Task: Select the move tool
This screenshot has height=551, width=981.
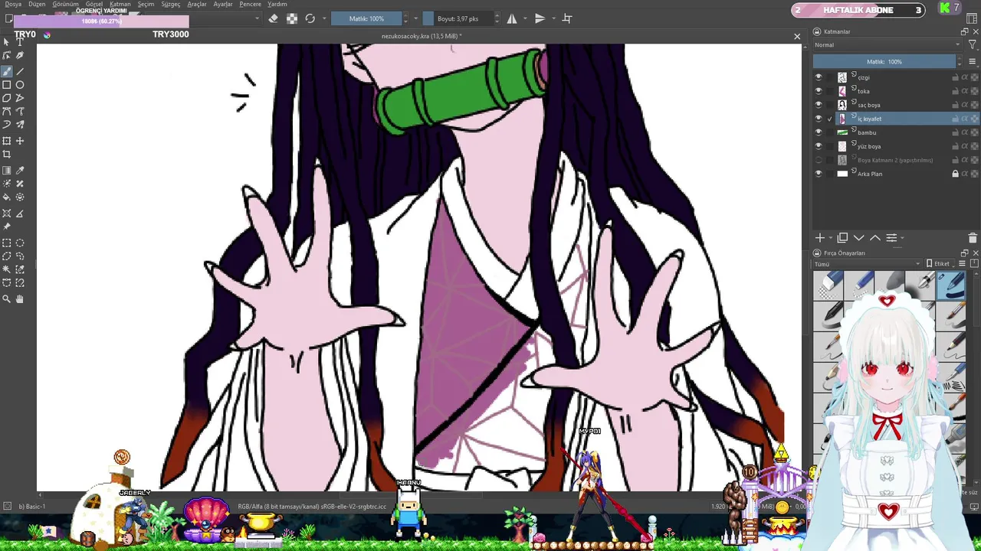Action: click(20, 141)
